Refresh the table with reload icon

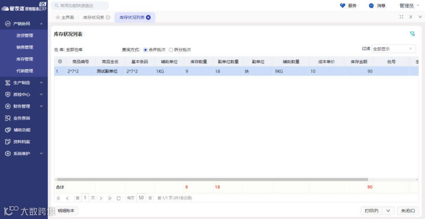[x=118, y=198]
